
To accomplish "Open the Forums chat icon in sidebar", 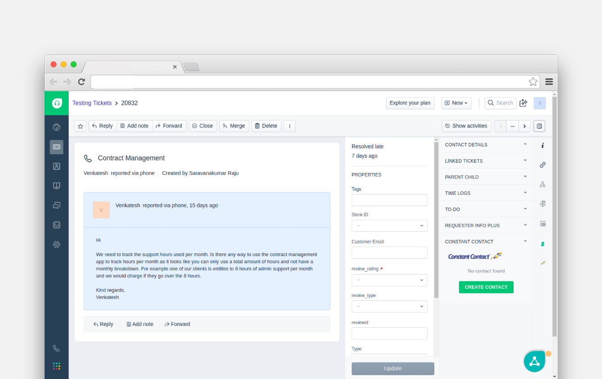I will pyautogui.click(x=57, y=206).
